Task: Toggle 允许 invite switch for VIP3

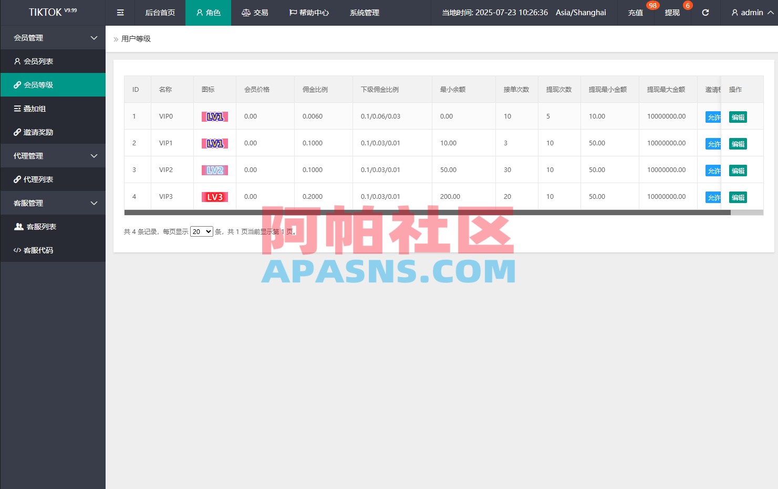Action: (x=713, y=197)
